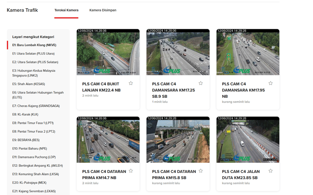The height and width of the screenshot is (195, 313).
Task: Click title PLS CAM C4 DAMANSARA KM17.25 SB.9 SB
Action: [174, 90]
